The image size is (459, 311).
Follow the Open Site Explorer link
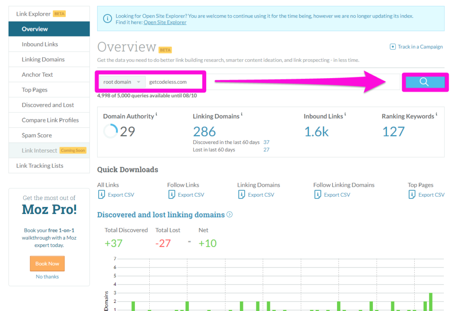pos(165,22)
